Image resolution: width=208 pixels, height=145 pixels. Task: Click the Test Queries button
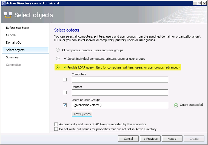[x=82, y=114]
